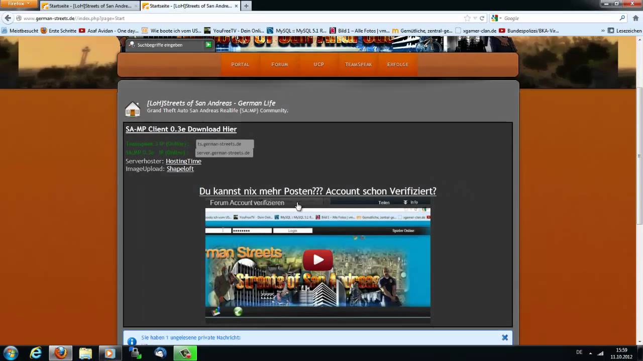The height and width of the screenshot is (361, 643).
Task: Open the media player taskbar icon
Action: [x=110, y=353]
